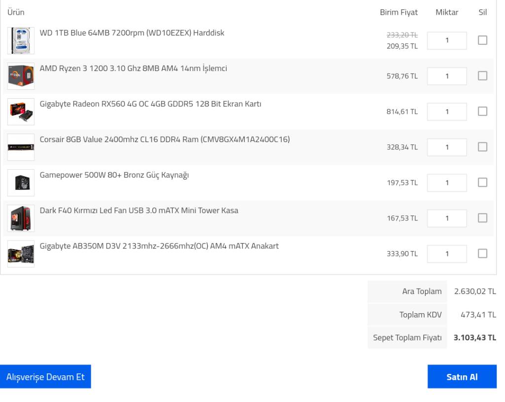Focus the quantity box for Gamepower 500W
This screenshot has height=402, width=505.
[447, 183]
